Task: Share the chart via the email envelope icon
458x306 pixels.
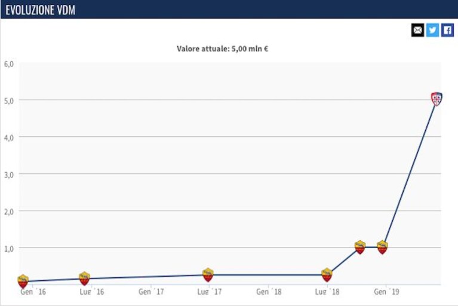Action: (417, 30)
